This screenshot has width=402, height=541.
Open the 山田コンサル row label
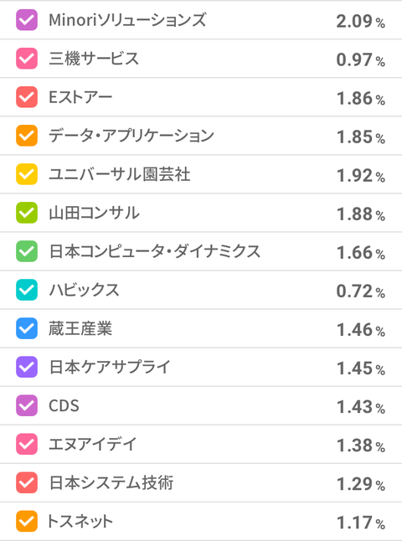tap(94, 213)
